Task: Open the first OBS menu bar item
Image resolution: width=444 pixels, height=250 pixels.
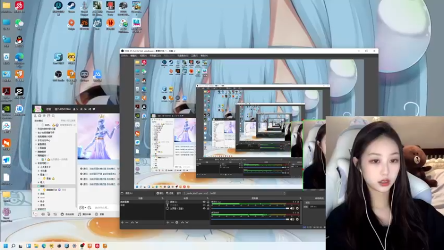Action: (x=124, y=56)
